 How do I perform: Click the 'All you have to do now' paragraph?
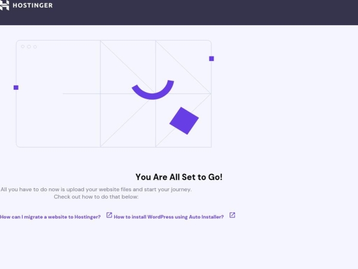point(96,189)
